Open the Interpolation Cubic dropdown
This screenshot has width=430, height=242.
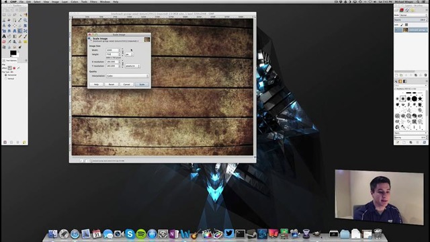128,75
